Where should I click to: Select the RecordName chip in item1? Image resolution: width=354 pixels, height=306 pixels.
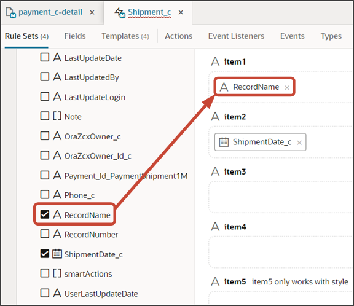pos(254,87)
